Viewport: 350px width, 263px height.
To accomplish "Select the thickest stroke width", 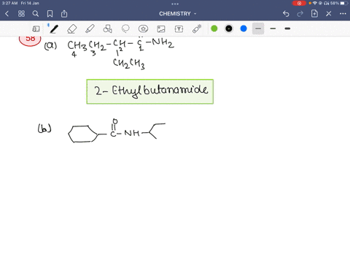I will [x=287, y=28].
